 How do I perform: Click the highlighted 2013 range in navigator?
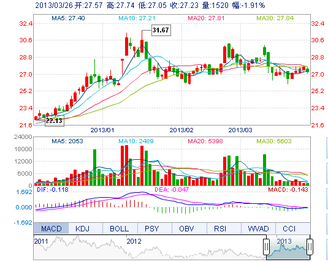point(288,247)
